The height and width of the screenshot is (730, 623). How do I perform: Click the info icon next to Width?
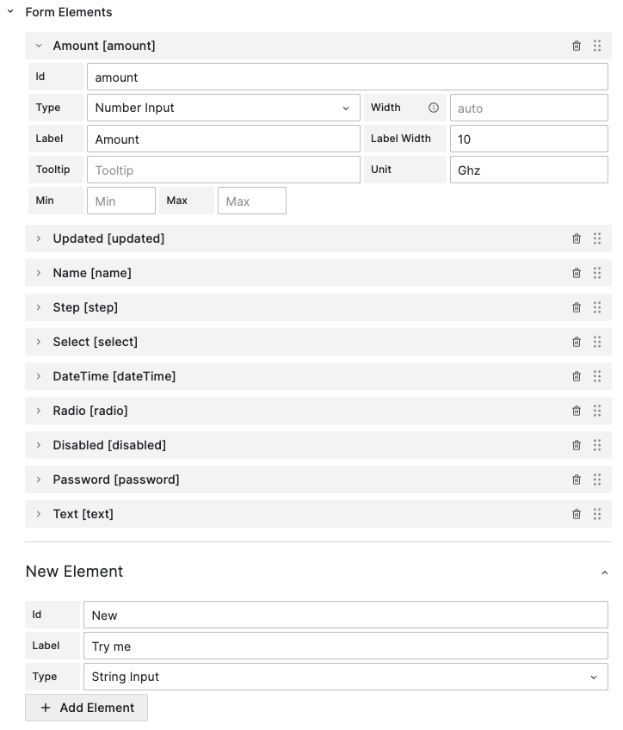[x=434, y=108]
